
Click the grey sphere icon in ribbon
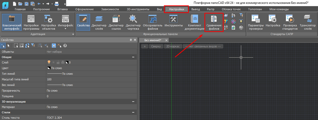[241, 27]
